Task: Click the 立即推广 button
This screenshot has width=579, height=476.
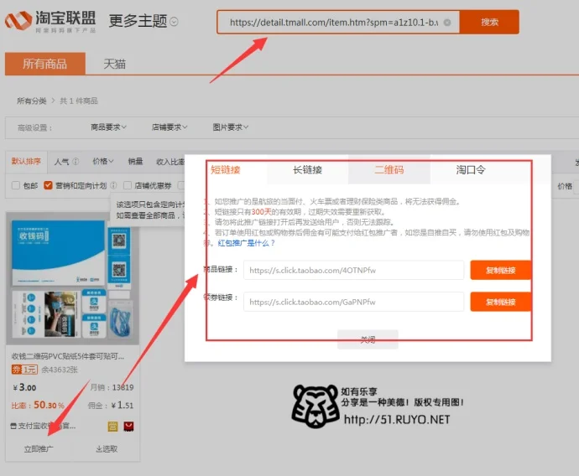Action: (39, 448)
